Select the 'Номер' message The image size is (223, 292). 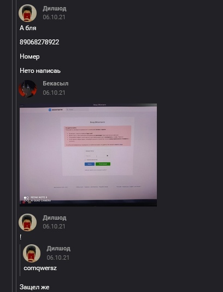coord(30,56)
